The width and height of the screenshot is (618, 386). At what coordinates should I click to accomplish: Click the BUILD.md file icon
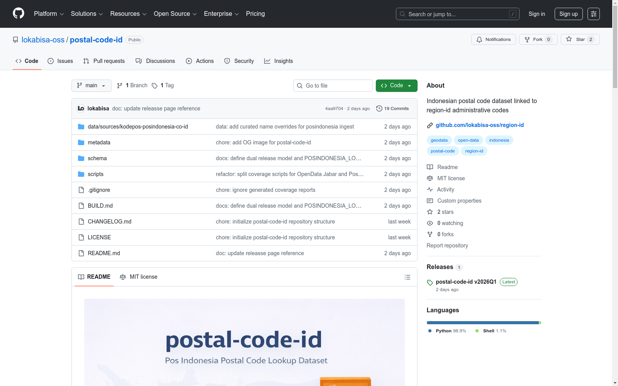point(81,206)
